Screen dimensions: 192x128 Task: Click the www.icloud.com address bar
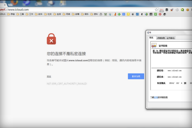[78, 10]
